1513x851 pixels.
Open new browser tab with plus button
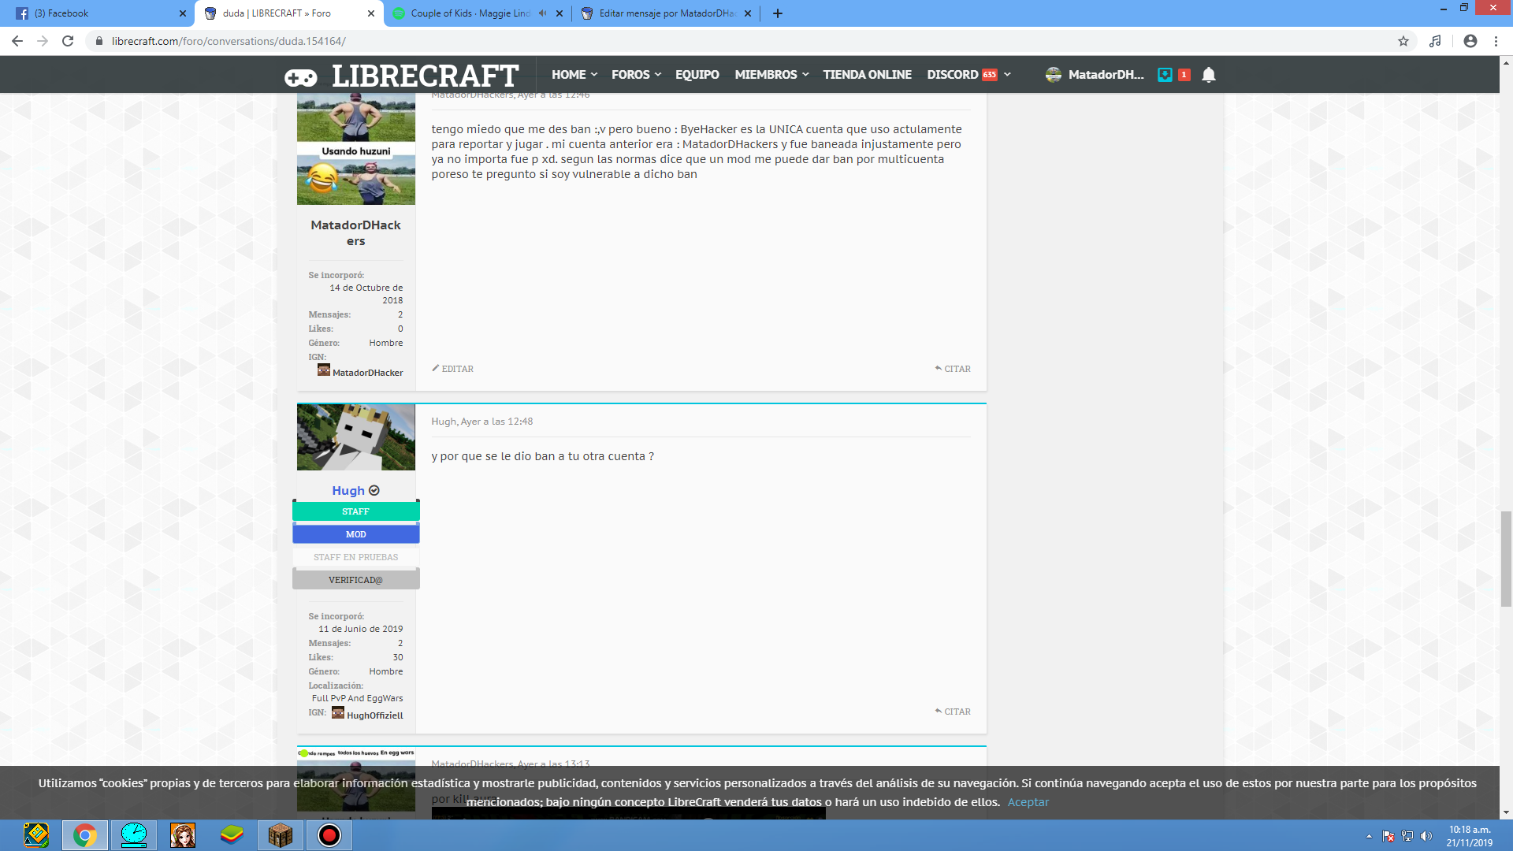coord(778,13)
